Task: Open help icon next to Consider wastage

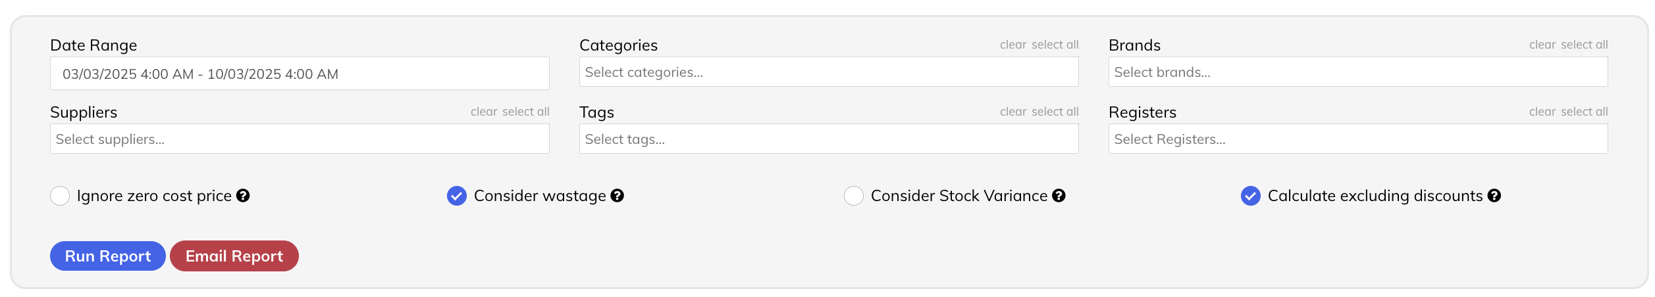Action: pyautogui.click(x=617, y=196)
